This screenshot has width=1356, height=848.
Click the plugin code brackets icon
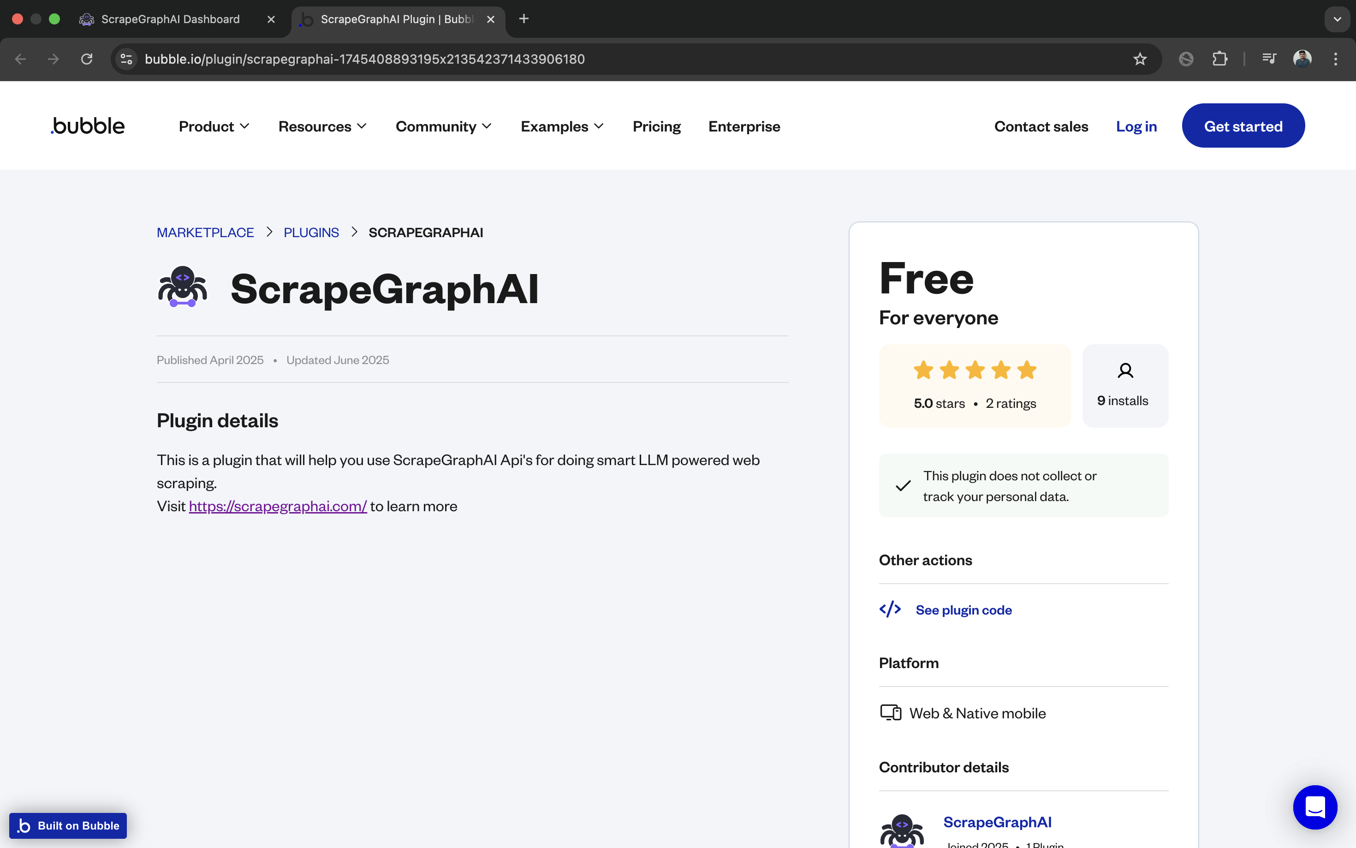pos(890,609)
